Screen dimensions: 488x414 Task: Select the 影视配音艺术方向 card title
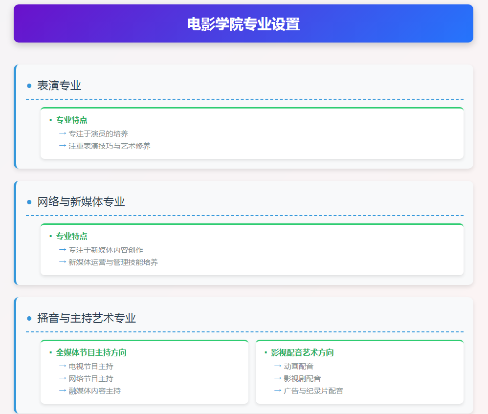(302, 353)
